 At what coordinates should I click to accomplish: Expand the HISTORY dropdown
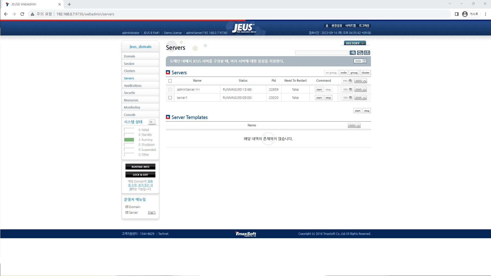click(x=355, y=43)
